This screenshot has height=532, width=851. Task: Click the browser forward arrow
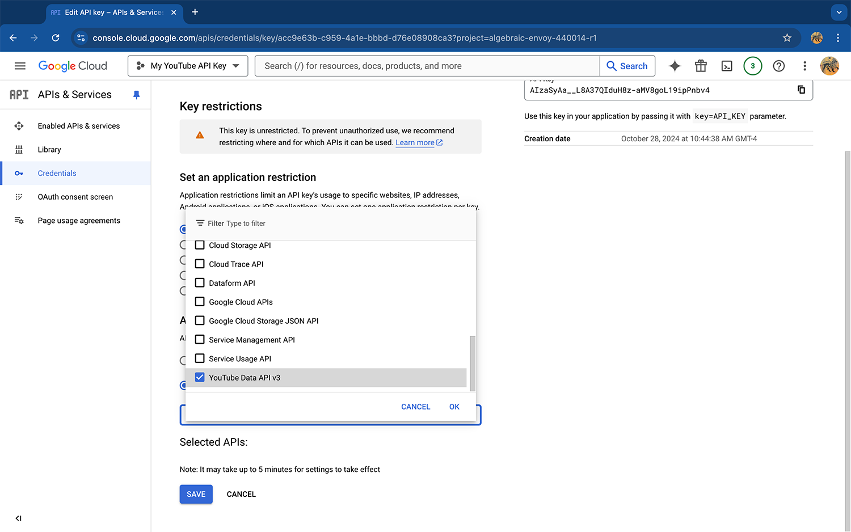pyautogui.click(x=34, y=38)
